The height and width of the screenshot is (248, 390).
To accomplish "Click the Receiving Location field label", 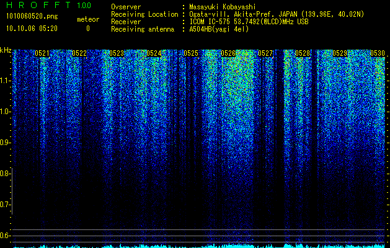I will point(144,14).
